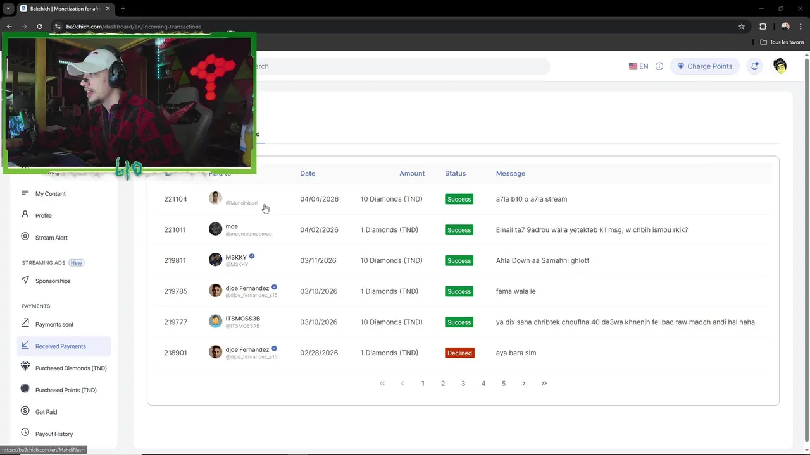
Task: Go to pagination page 5
Action: 504,384
